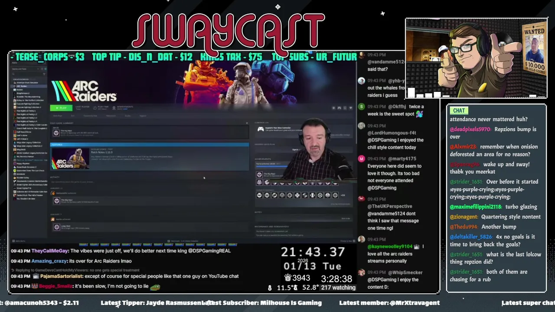555x312 pixels.
Task: Click The Big Haul icon in Achievements panel
Action: pyautogui.click(x=259, y=175)
